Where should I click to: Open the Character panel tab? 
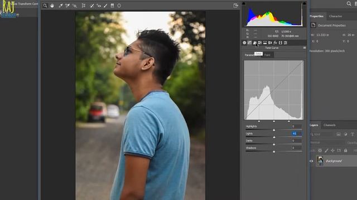335,16
